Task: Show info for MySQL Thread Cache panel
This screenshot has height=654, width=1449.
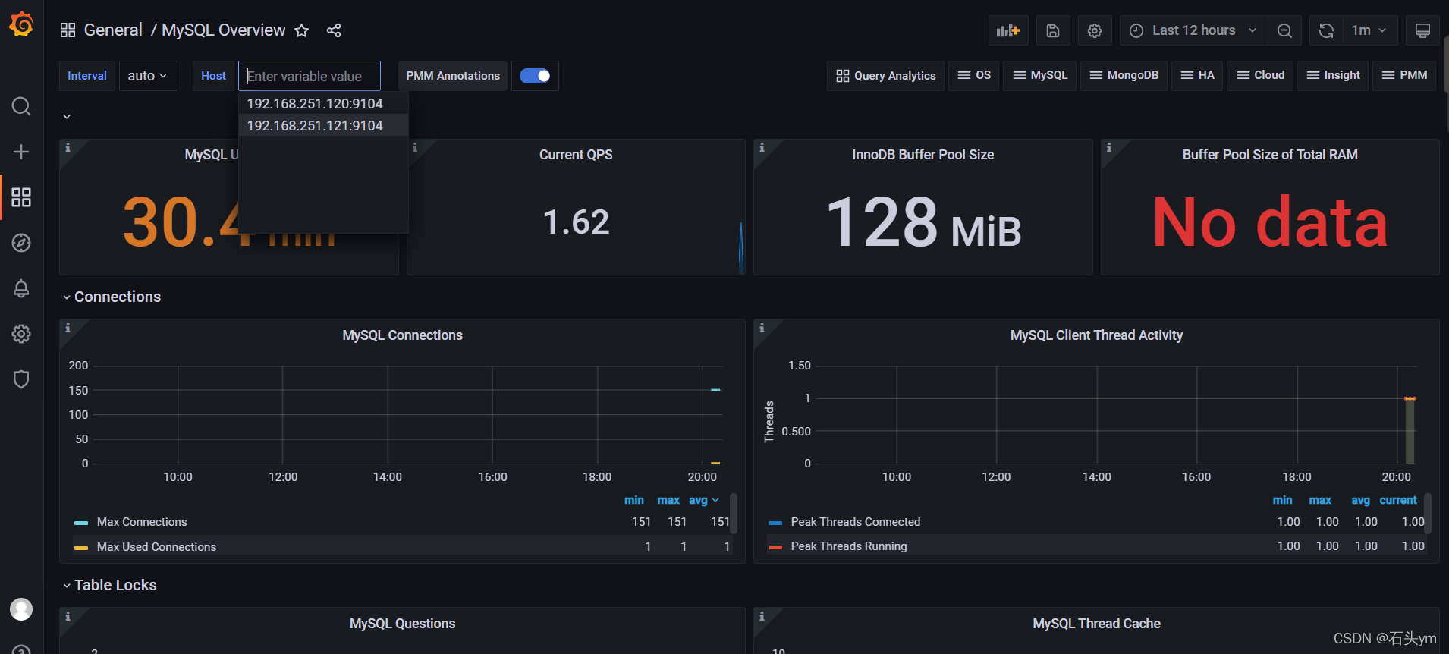Action: click(762, 616)
